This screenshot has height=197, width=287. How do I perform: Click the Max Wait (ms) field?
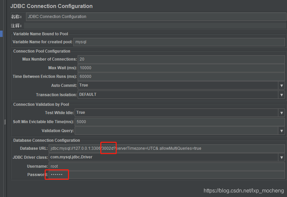(181, 68)
